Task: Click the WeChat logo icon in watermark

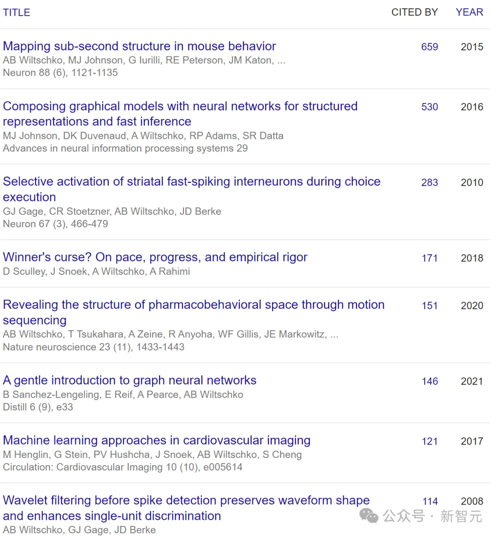Action: 369,516
